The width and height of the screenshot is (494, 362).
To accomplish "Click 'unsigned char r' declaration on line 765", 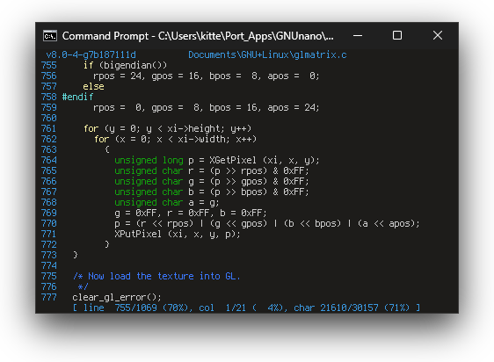I will pyautogui.click(x=211, y=170).
